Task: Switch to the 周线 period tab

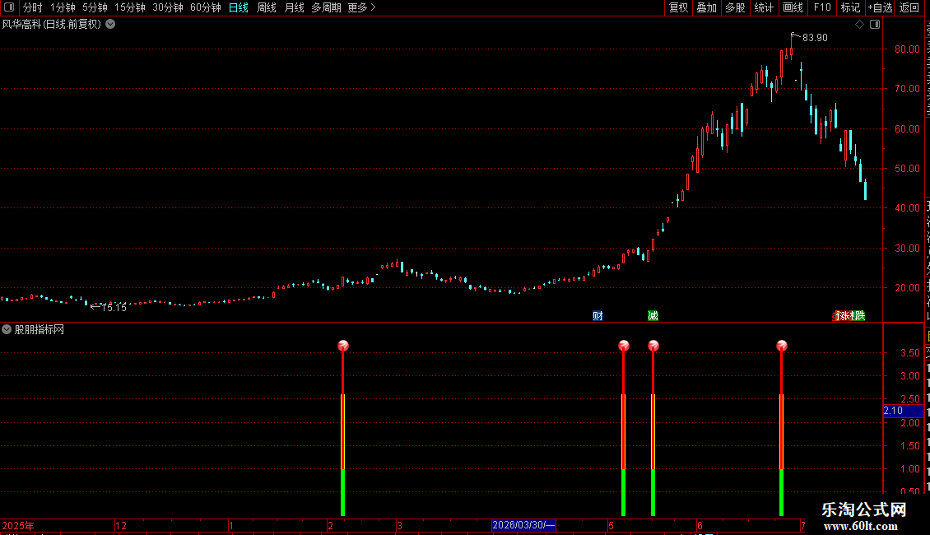Action: coord(267,7)
